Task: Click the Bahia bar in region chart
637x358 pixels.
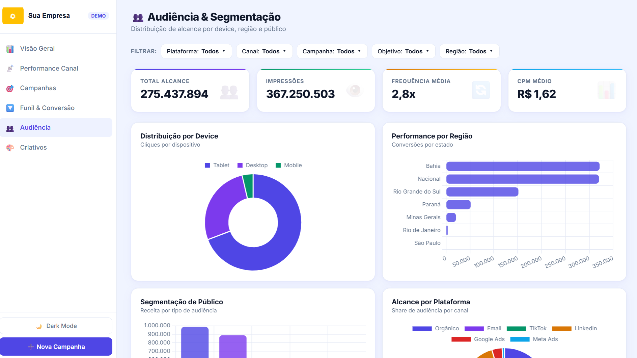Action: pos(523,166)
